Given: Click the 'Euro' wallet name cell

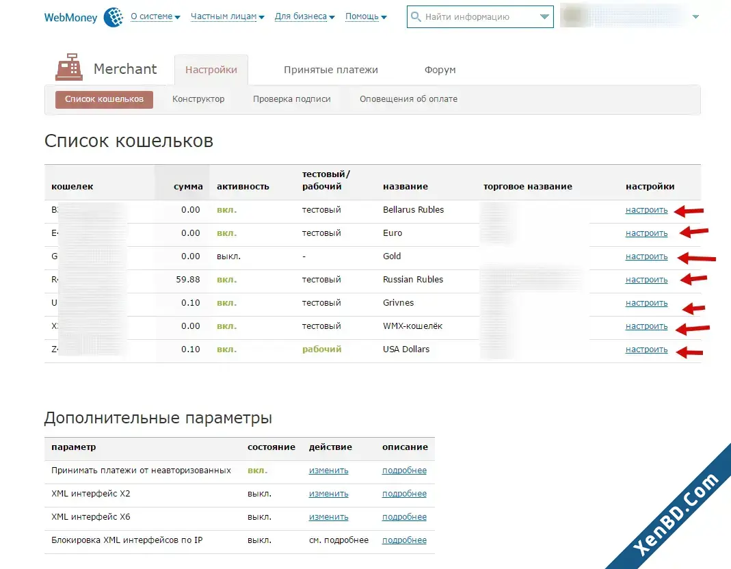Looking at the screenshot, I should pyautogui.click(x=392, y=233).
